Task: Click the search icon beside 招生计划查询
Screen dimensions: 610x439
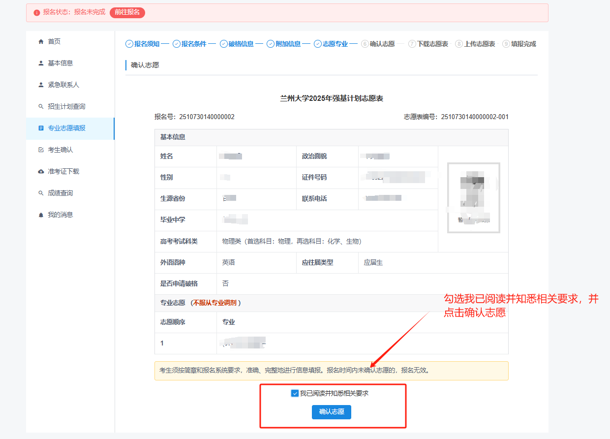Action: pos(41,107)
